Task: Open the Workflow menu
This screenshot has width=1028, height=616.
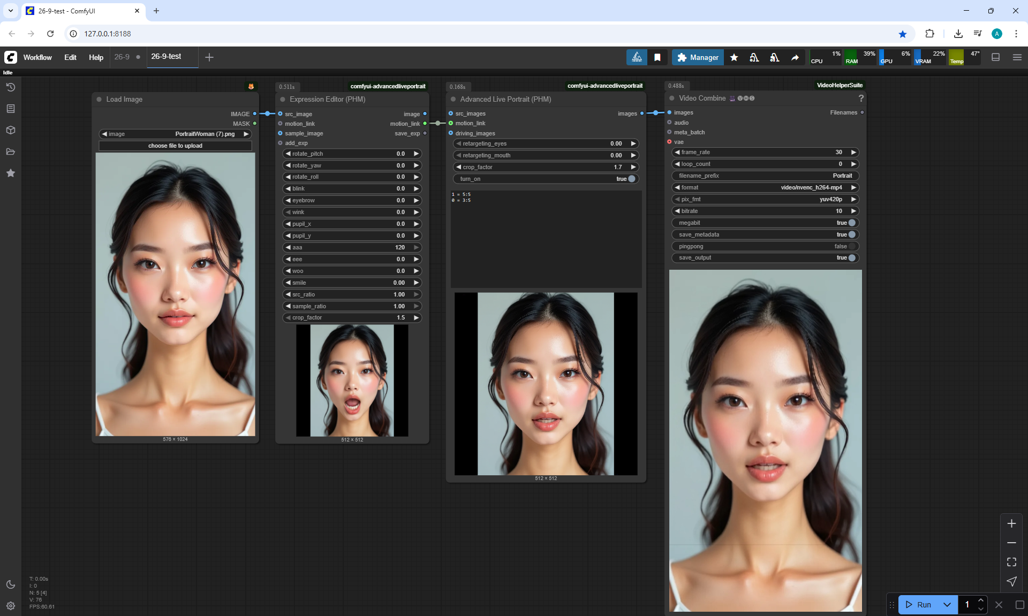Action: pyautogui.click(x=37, y=57)
